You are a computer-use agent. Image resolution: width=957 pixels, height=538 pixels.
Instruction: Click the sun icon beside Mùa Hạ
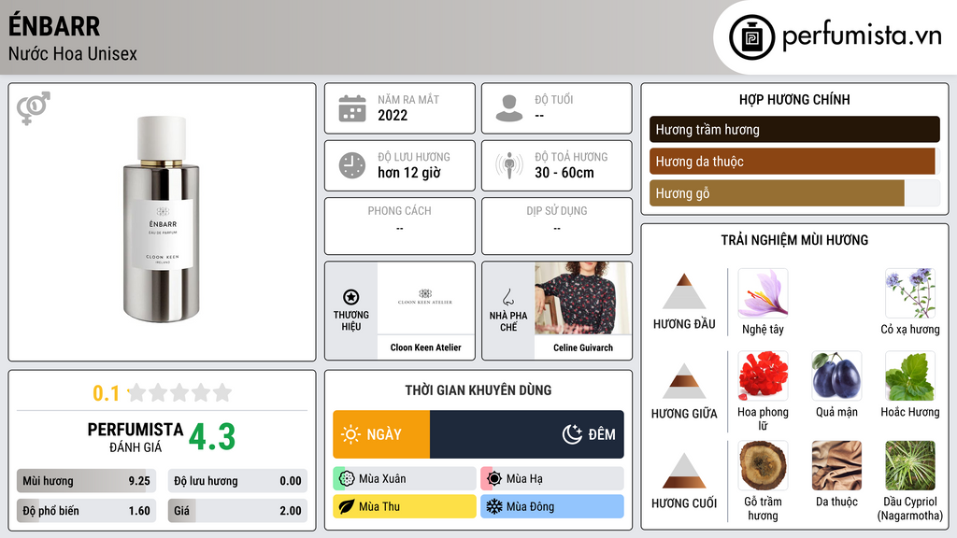point(494,479)
